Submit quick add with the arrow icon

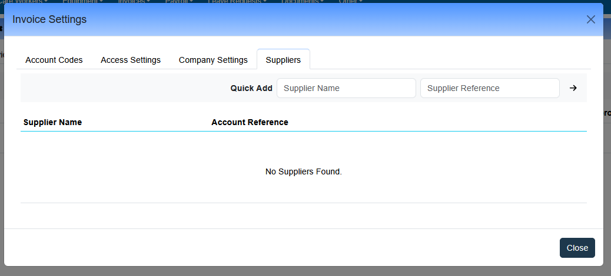coord(573,88)
